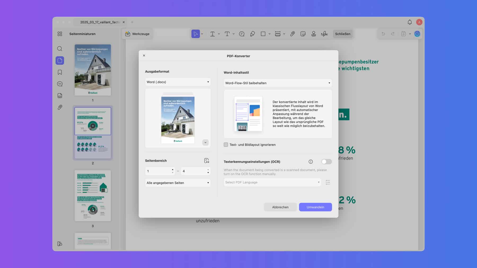Open the Signature tool

click(324, 34)
